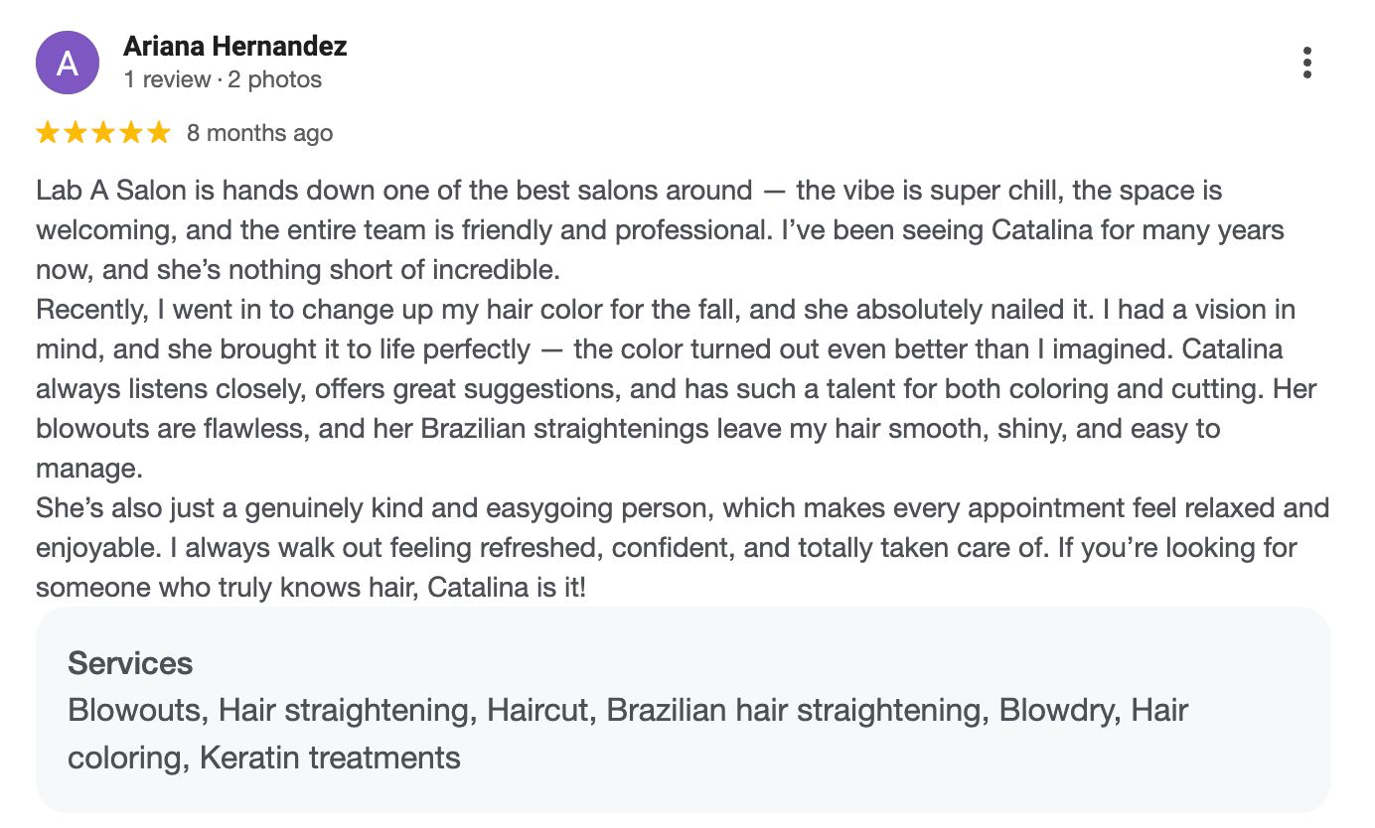Click the review line starting "Lab A Salon"
This screenshot has height=828, width=1375.
[x=629, y=191]
